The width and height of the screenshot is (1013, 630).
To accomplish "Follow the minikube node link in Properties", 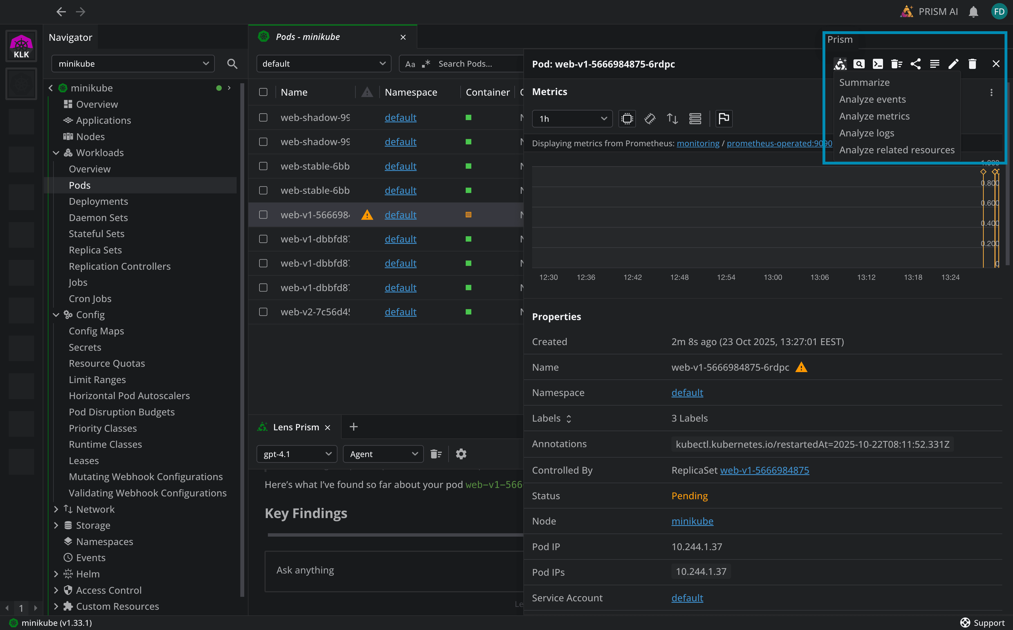I will coord(692,521).
